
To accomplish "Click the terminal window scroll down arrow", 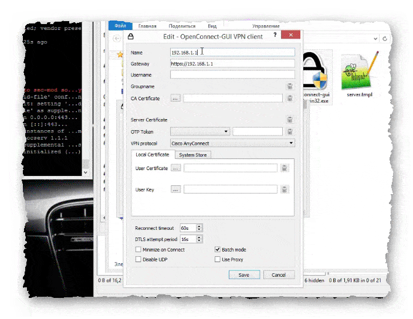I will click(x=85, y=172).
